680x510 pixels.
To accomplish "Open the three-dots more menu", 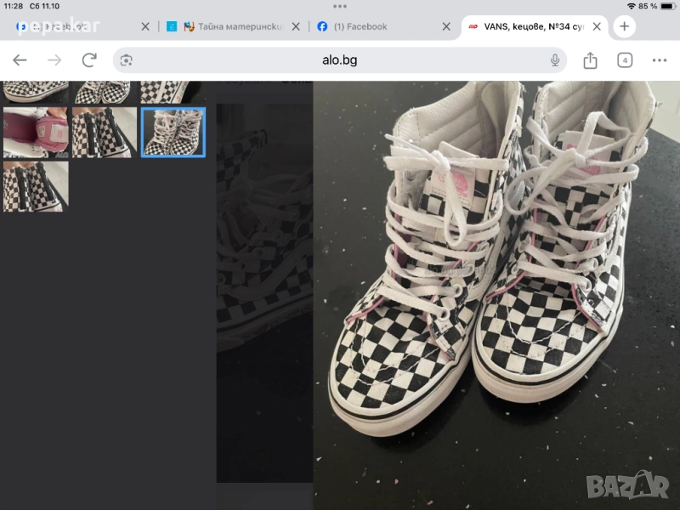I will tap(660, 60).
